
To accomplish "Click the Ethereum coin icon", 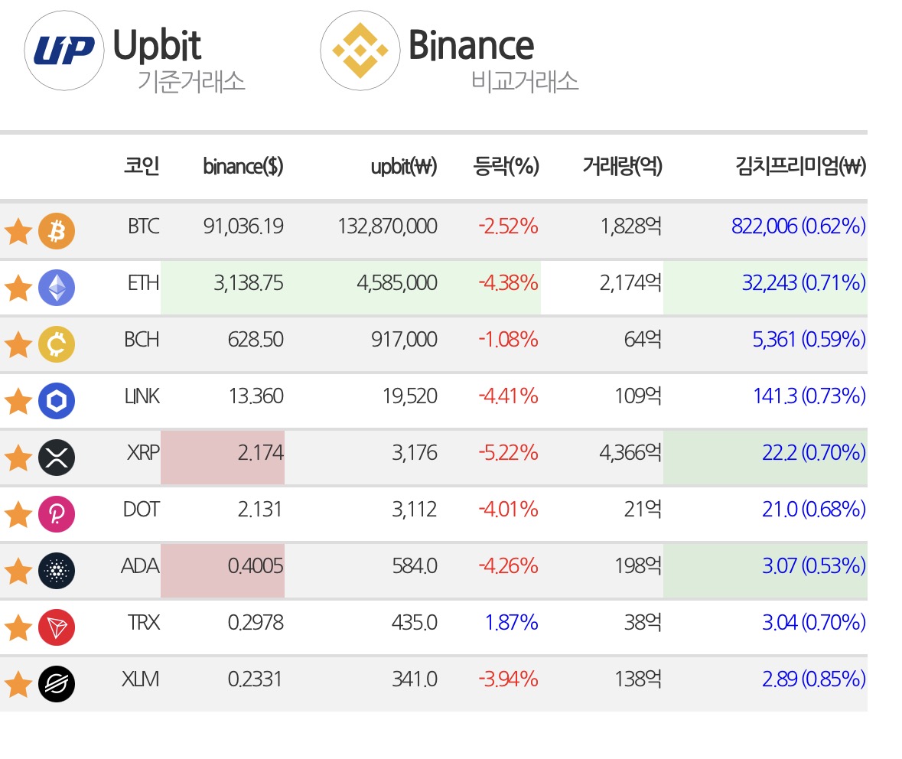I will coord(57,287).
